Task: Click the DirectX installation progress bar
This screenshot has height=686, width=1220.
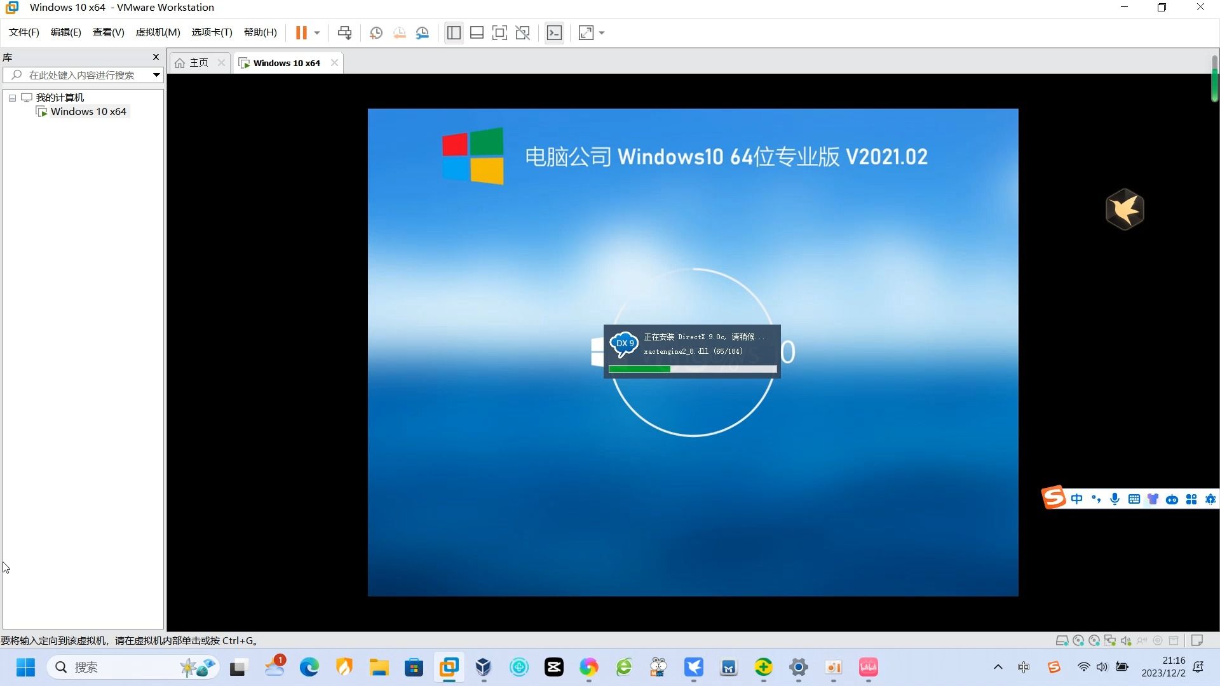Action: 693,369
